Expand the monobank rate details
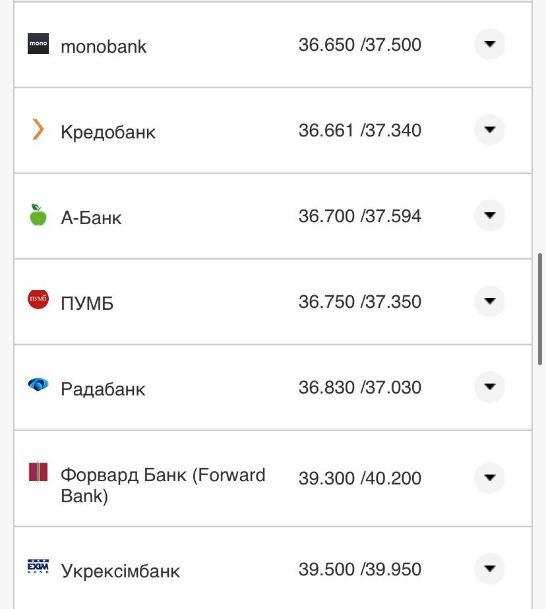Image resolution: width=546 pixels, height=609 pixels. (x=489, y=45)
